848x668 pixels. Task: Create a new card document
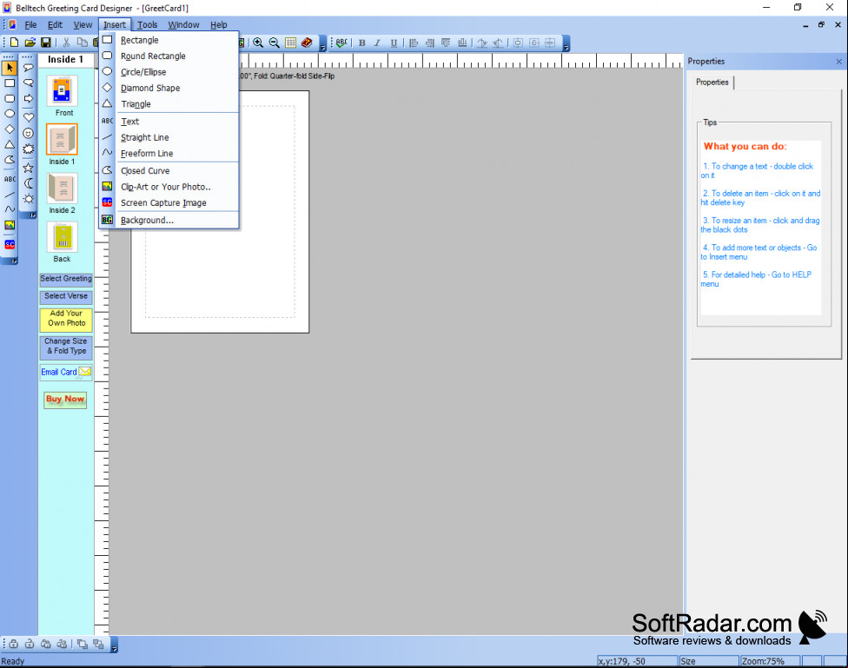click(15, 43)
